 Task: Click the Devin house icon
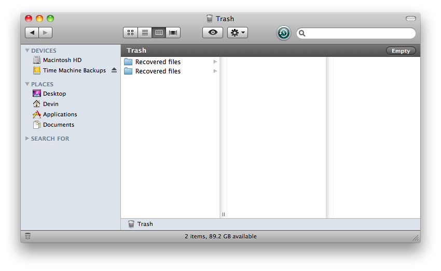click(x=36, y=104)
